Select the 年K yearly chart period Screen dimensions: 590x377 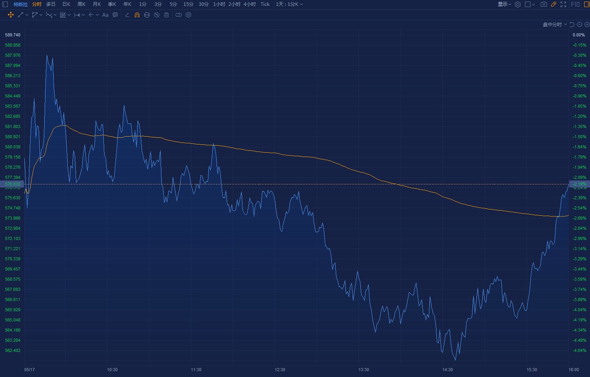[127, 5]
